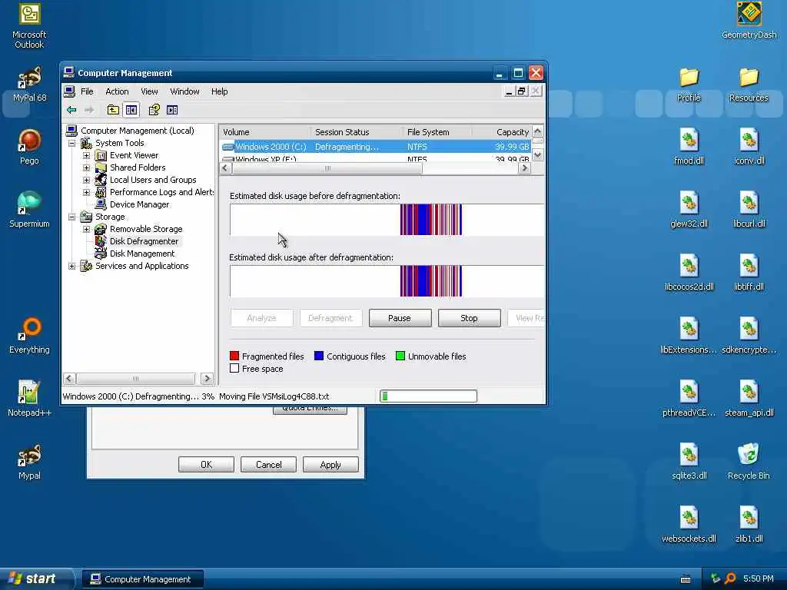
Task: Open the View menu
Action: pos(149,91)
